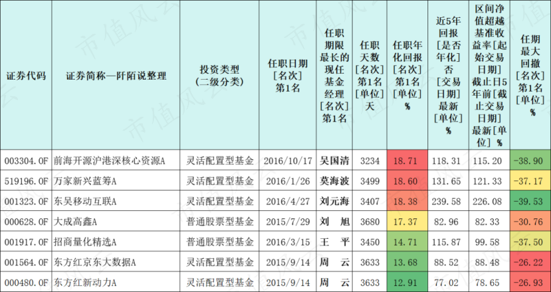Click the 任职期限最长的现任基金经理 header
This screenshot has height=292, width=551.
334,75
